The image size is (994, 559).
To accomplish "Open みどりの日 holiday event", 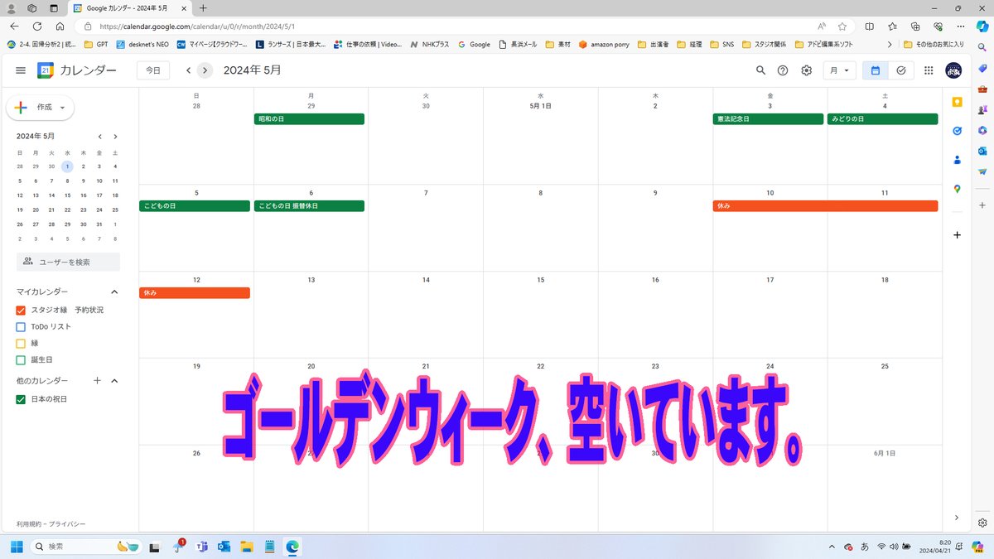I will point(883,119).
